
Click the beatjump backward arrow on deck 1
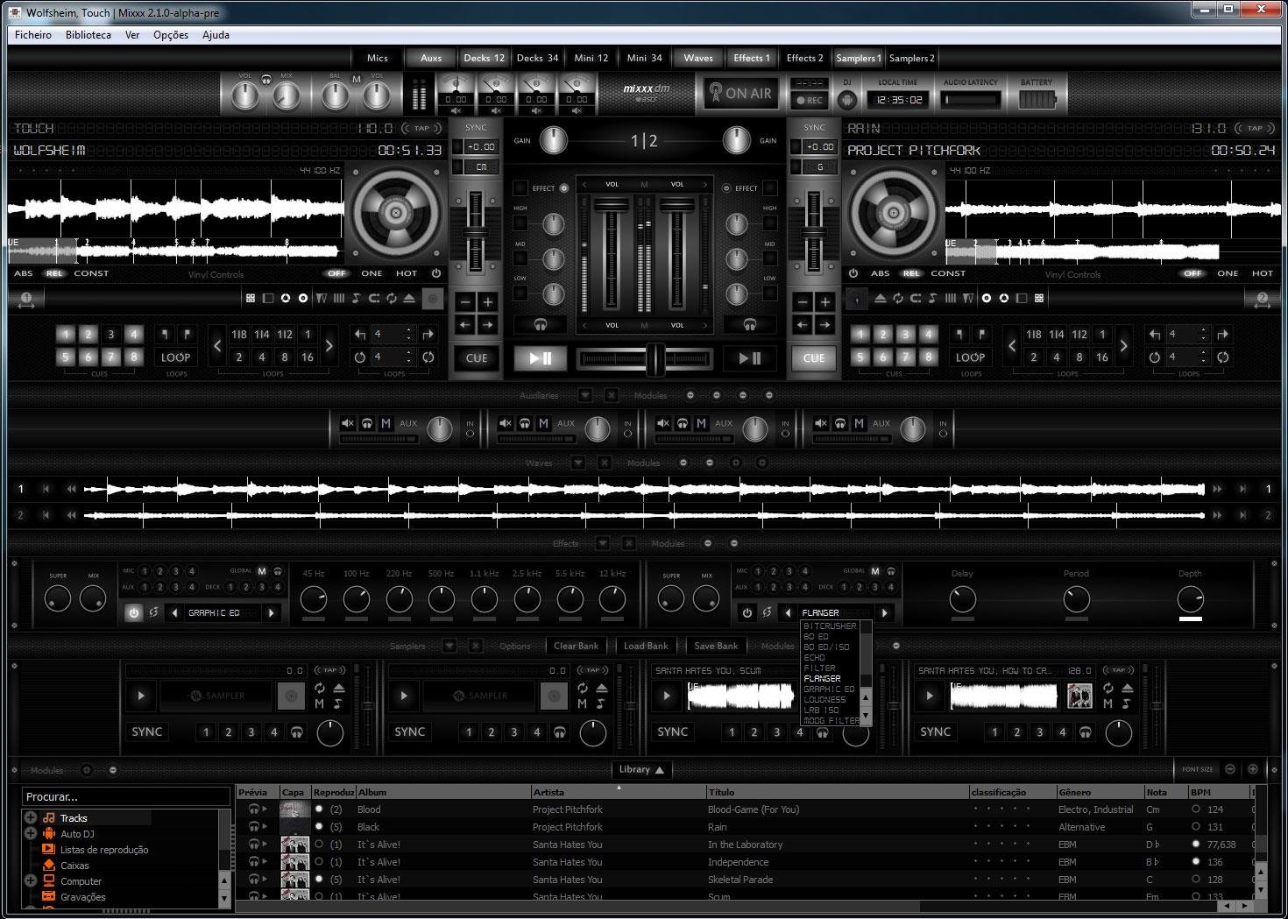(x=360, y=334)
